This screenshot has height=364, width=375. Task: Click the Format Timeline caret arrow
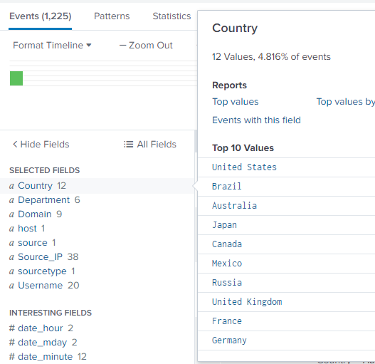coord(89,45)
